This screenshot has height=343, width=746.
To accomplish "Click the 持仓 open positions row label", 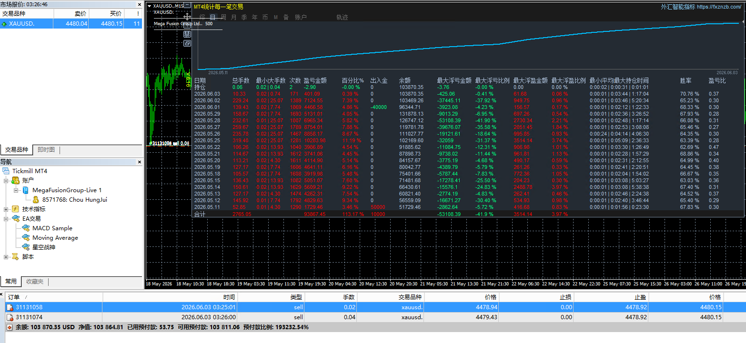I will (x=200, y=87).
